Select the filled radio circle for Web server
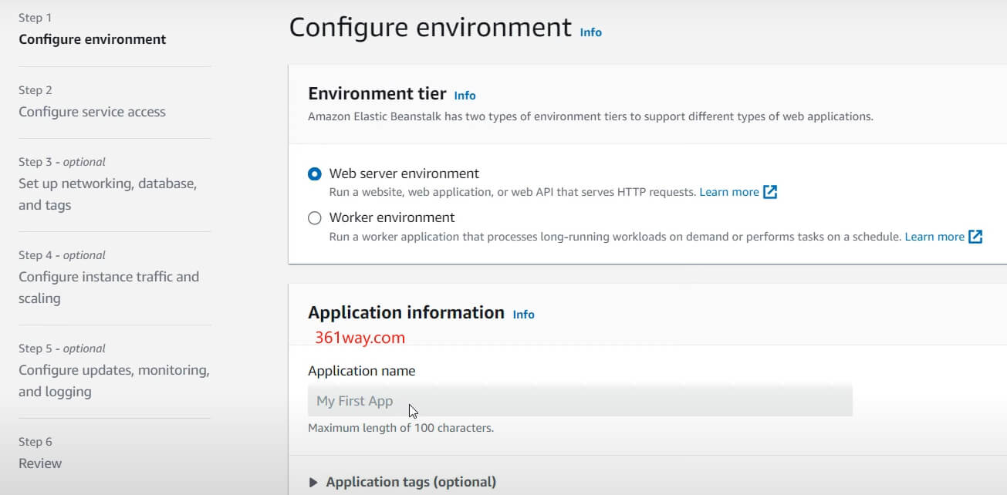 (314, 173)
